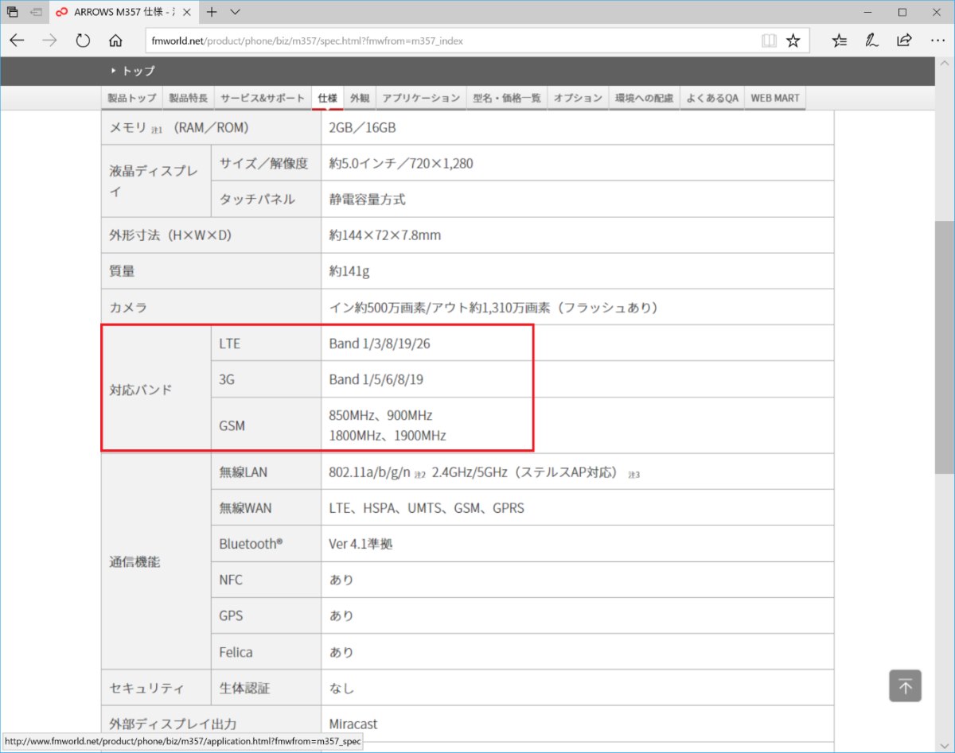Refresh the page with reload icon
The image size is (955, 753).
(83, 41)
